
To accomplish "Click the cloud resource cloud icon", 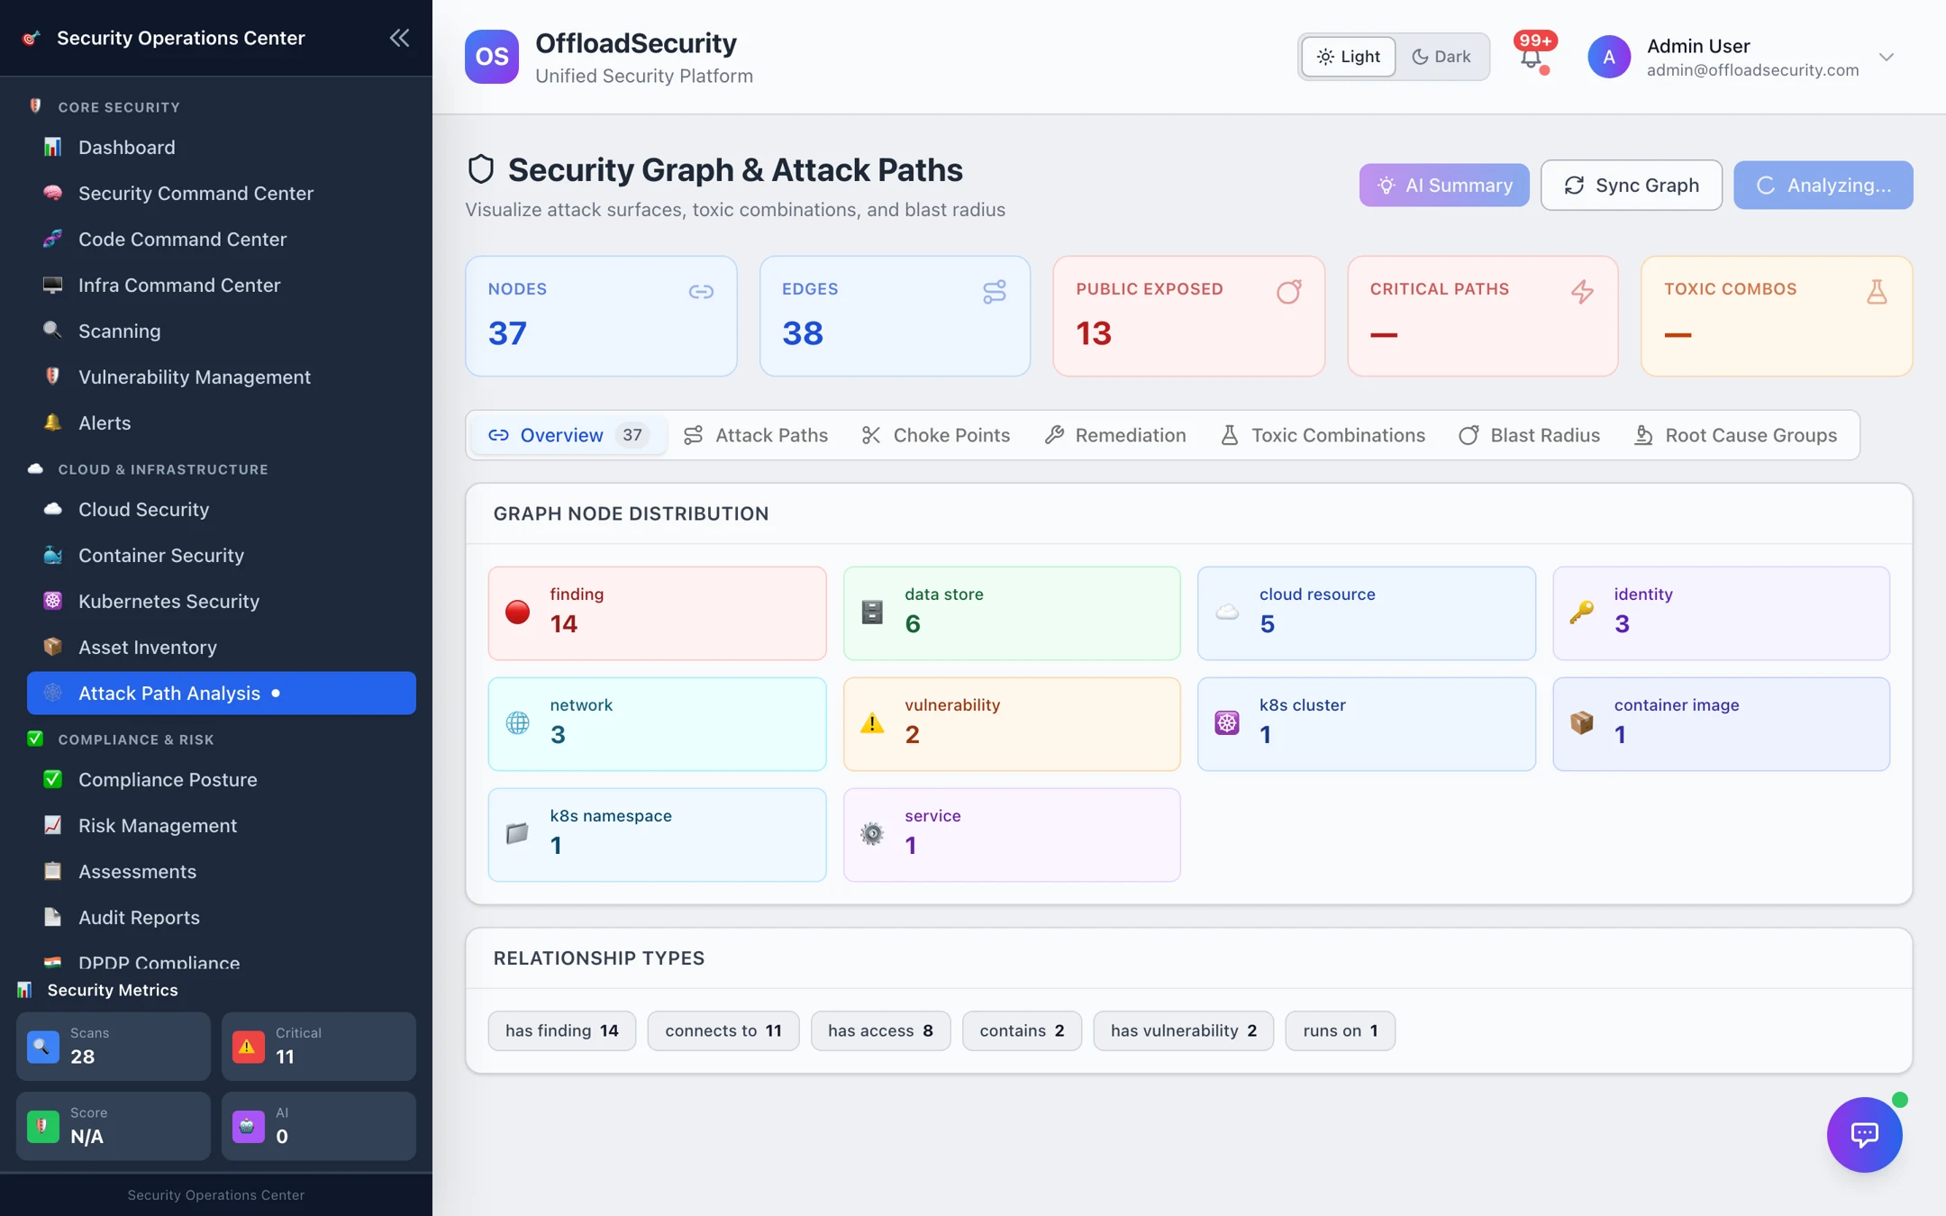I will tap(1227, 613).
